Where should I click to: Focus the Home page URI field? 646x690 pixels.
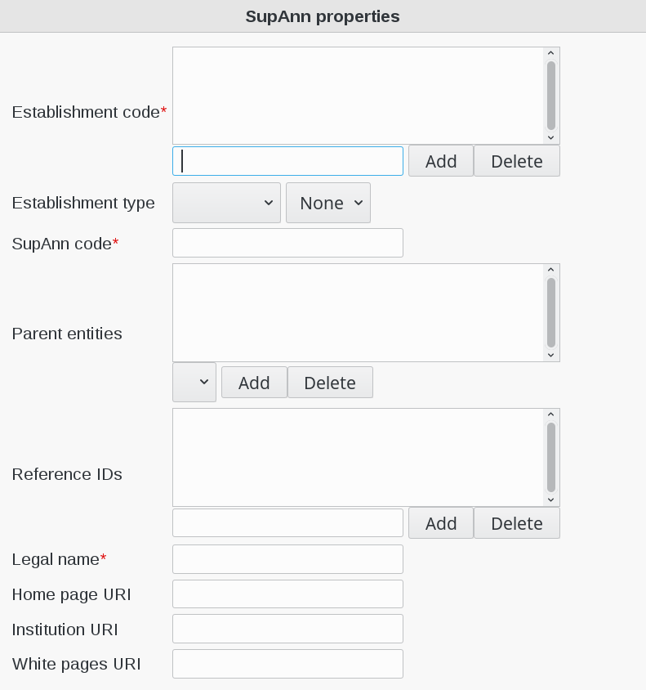click(287, 594)
